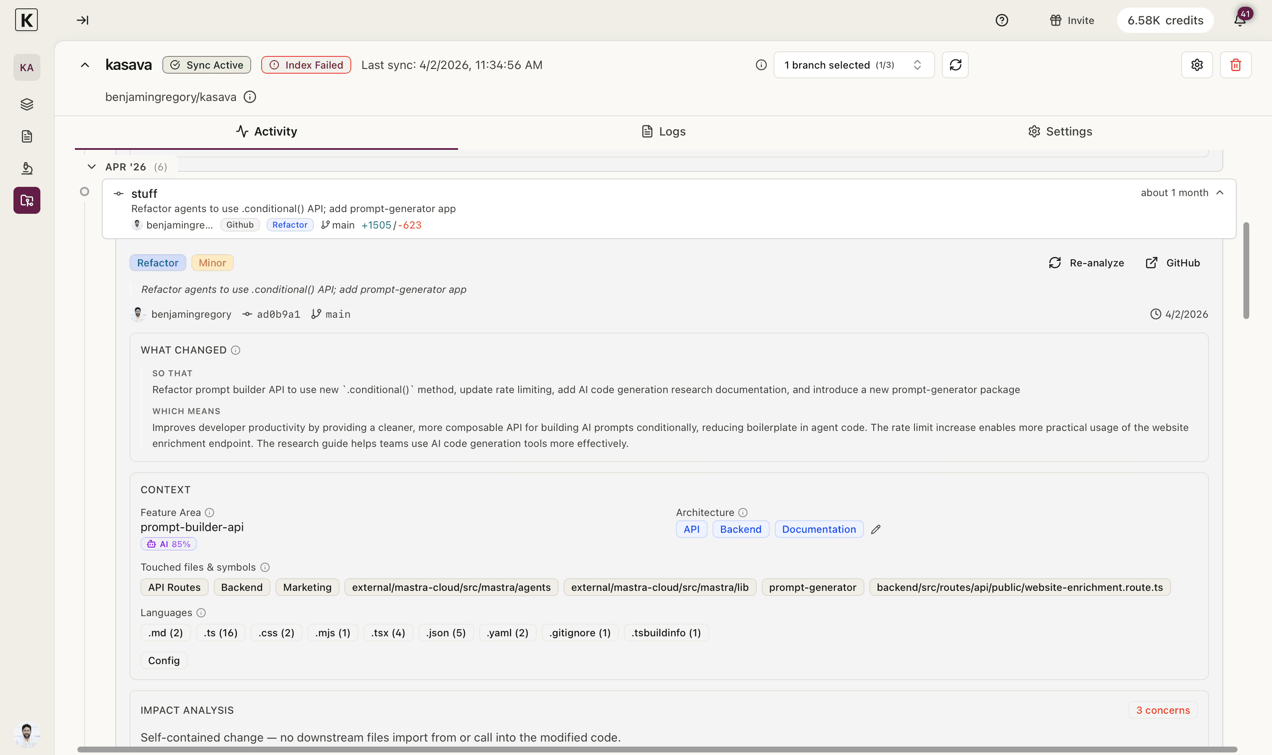Open the 1 branch selected dropdown
The height and width of the screenshot is (755, 1272).
tap(853, 65)
